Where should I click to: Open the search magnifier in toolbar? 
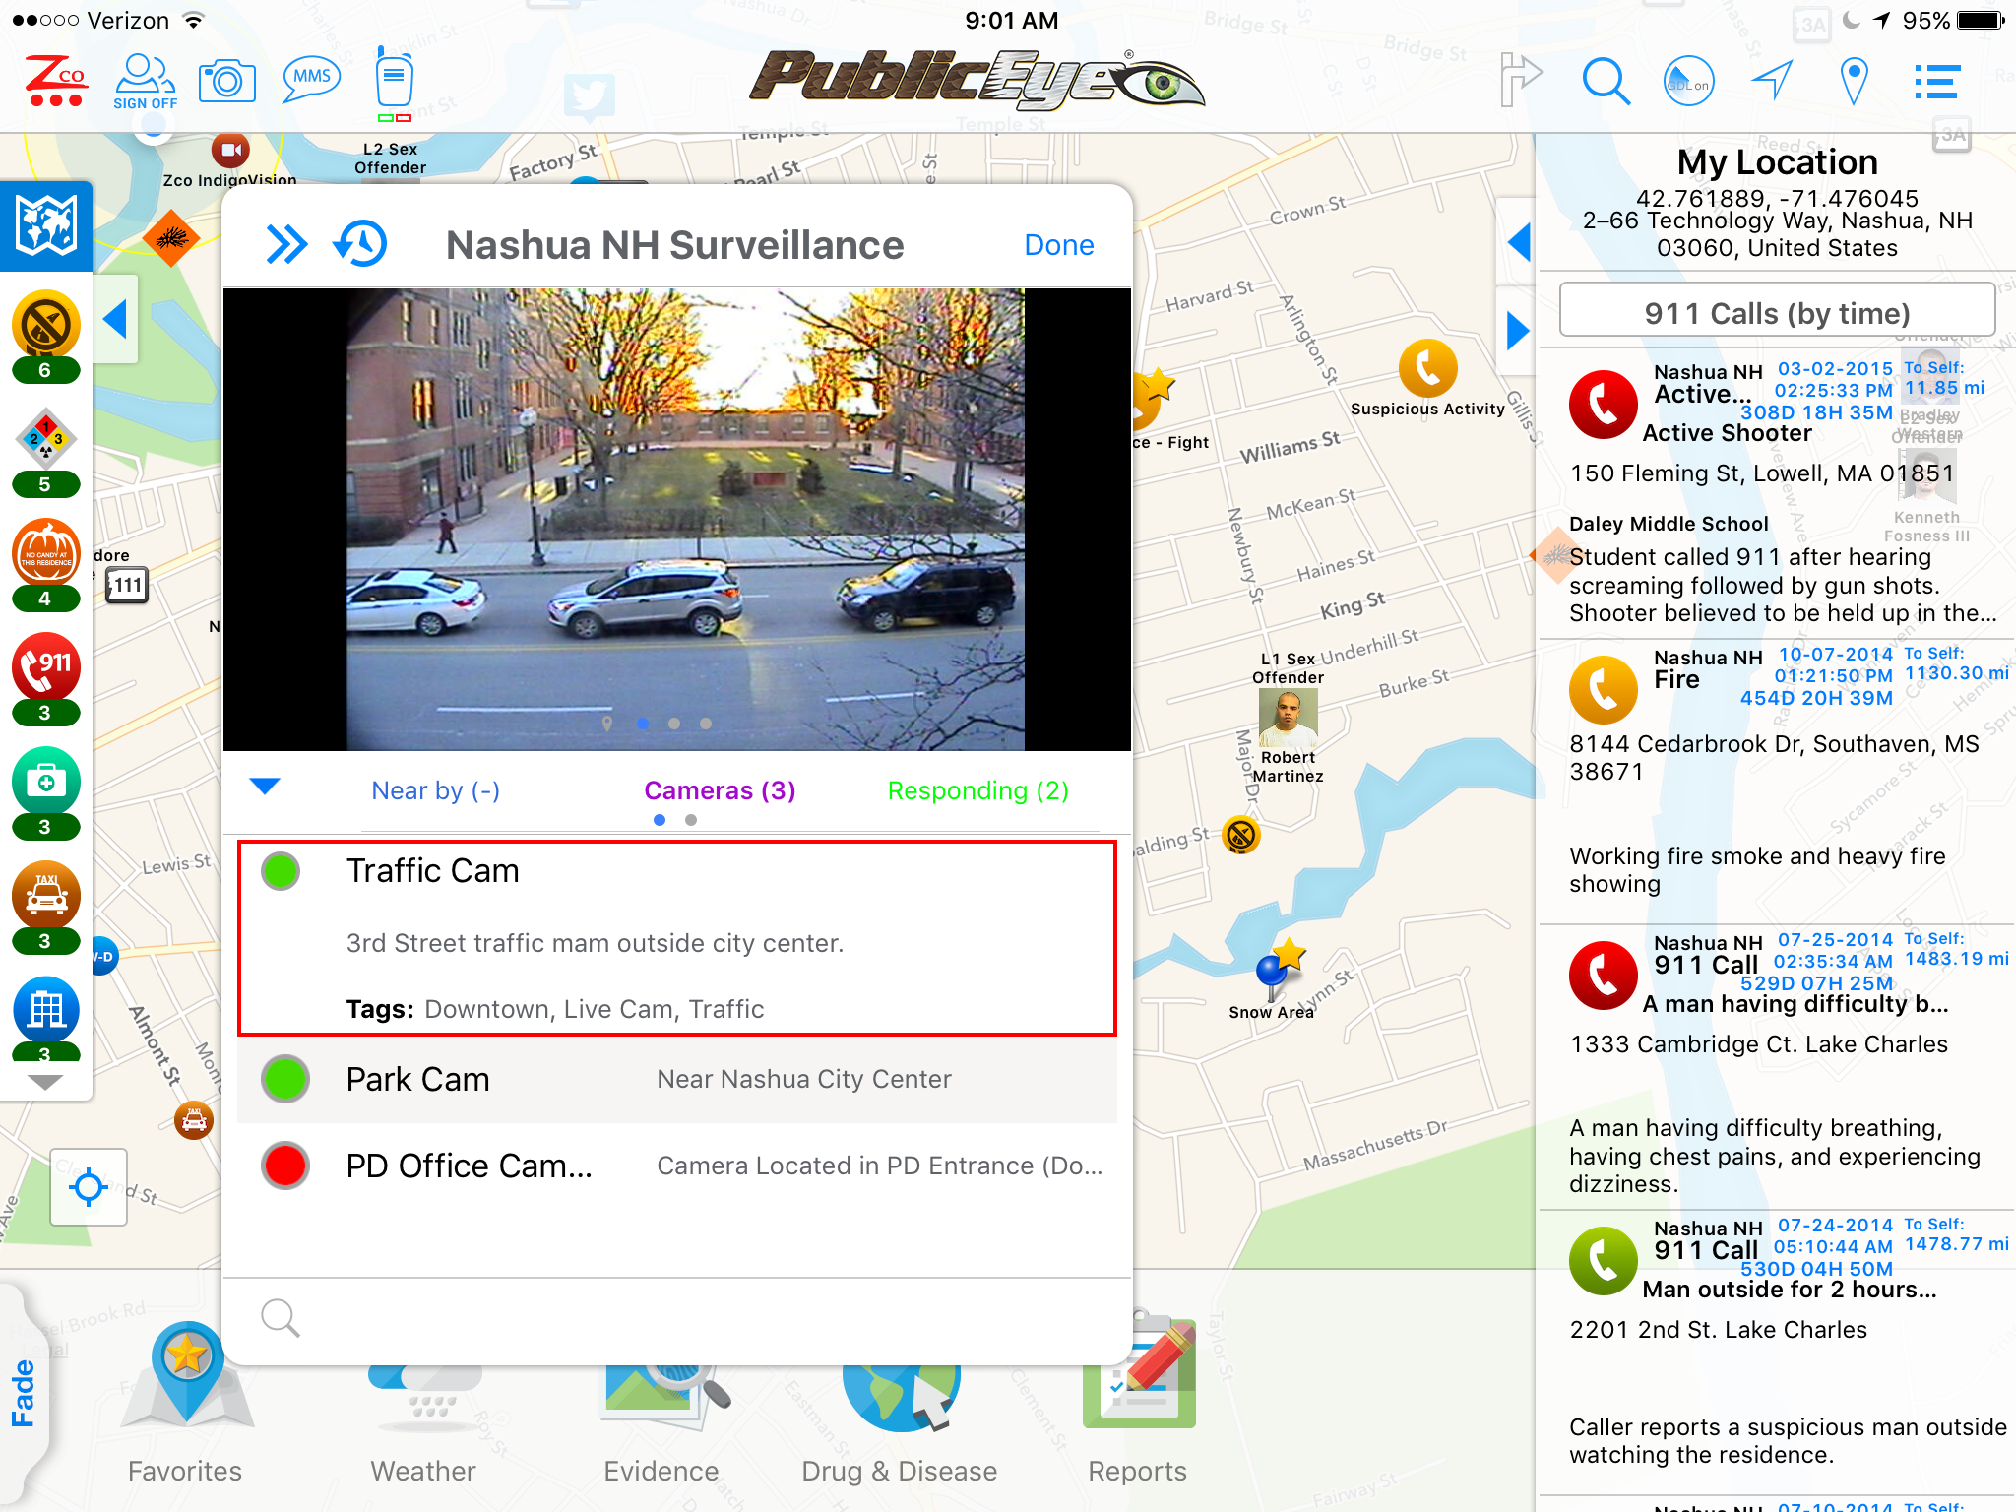tap(1606, 82)
